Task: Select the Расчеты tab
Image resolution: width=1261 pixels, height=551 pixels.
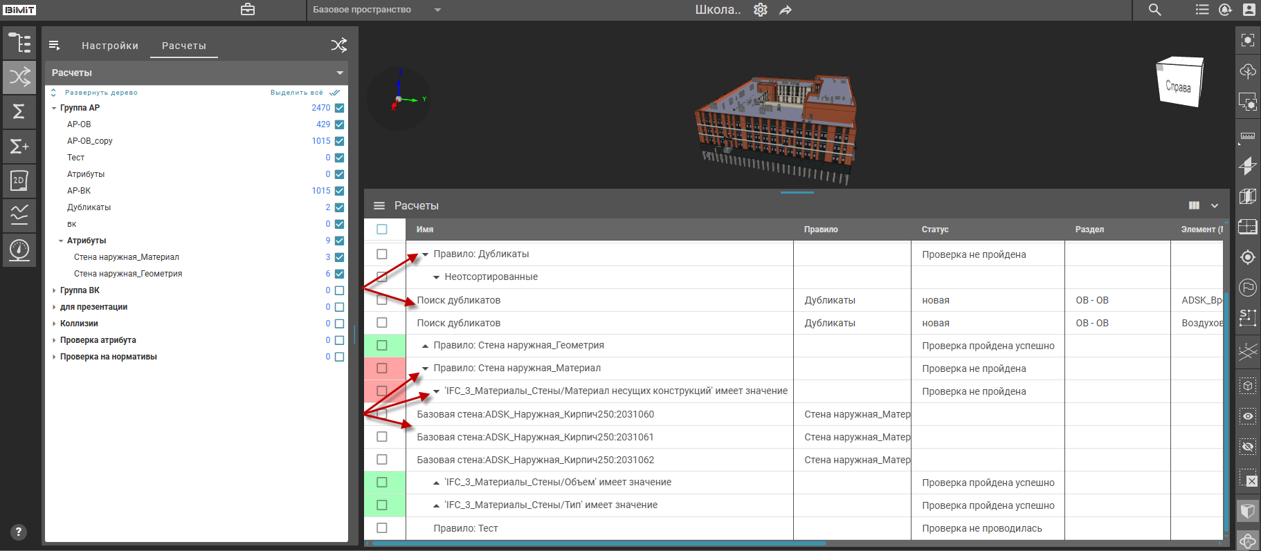Action: pyautogui.click(x=183, y=46)
